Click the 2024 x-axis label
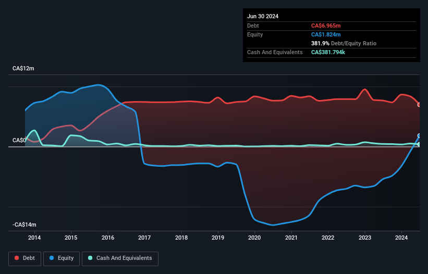 (x=401, y=238)
